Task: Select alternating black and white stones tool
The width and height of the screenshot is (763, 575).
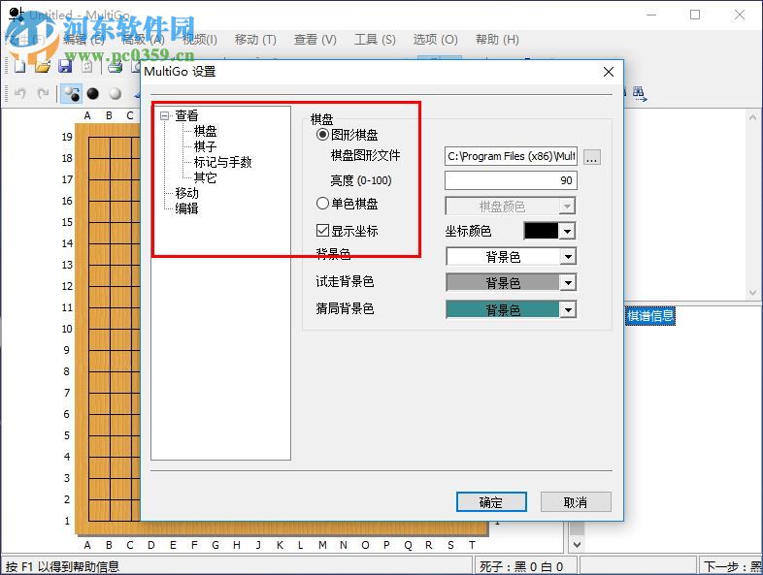Action: [x=71, y=93]
